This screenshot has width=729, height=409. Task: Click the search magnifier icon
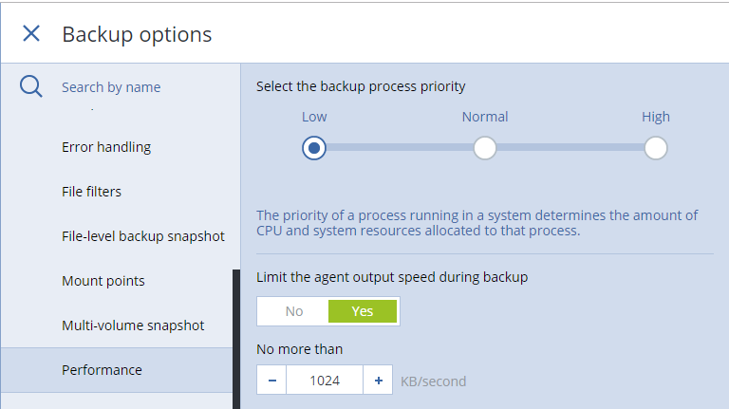(x=31, y=86)
